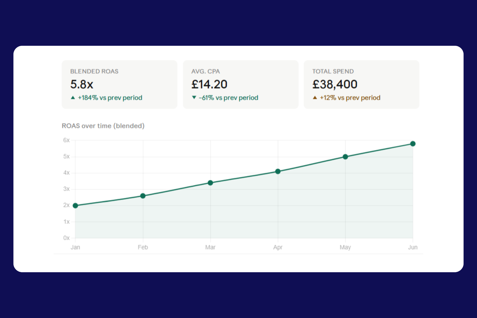477x318 pixels.
Task: Click the +184% vs prev period text
Action: click(x=110, y=98)
